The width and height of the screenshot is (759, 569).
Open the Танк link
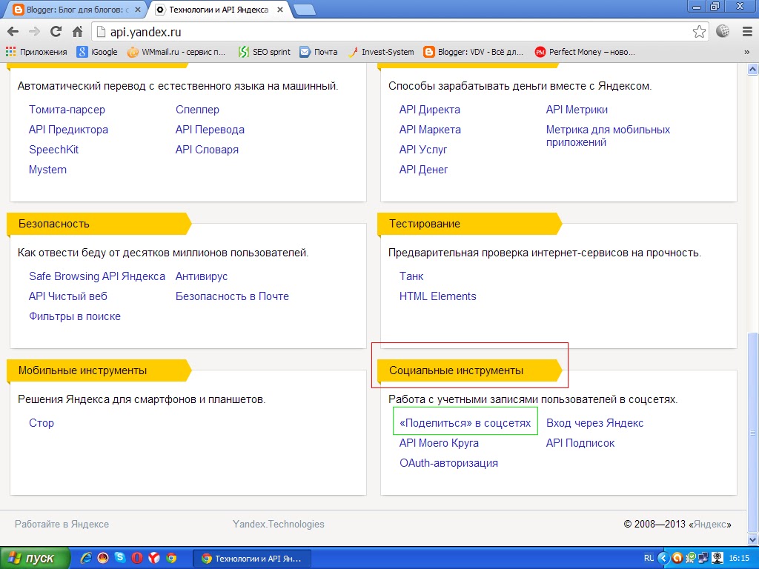click(411, 276)
